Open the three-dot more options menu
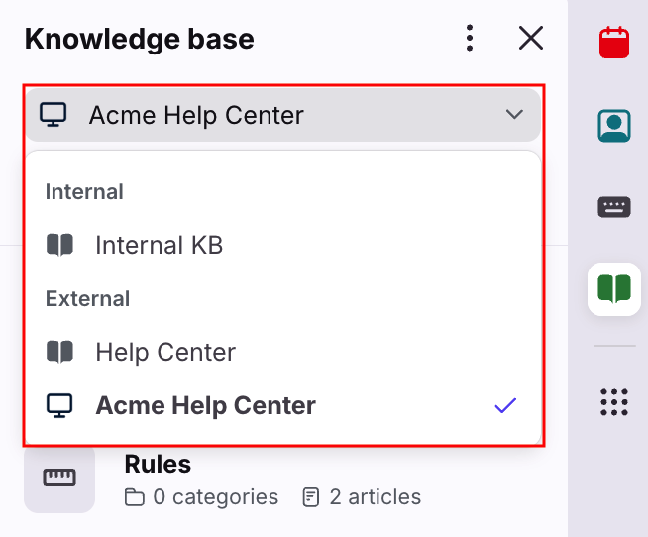648x537 pixels. point(470,39)
